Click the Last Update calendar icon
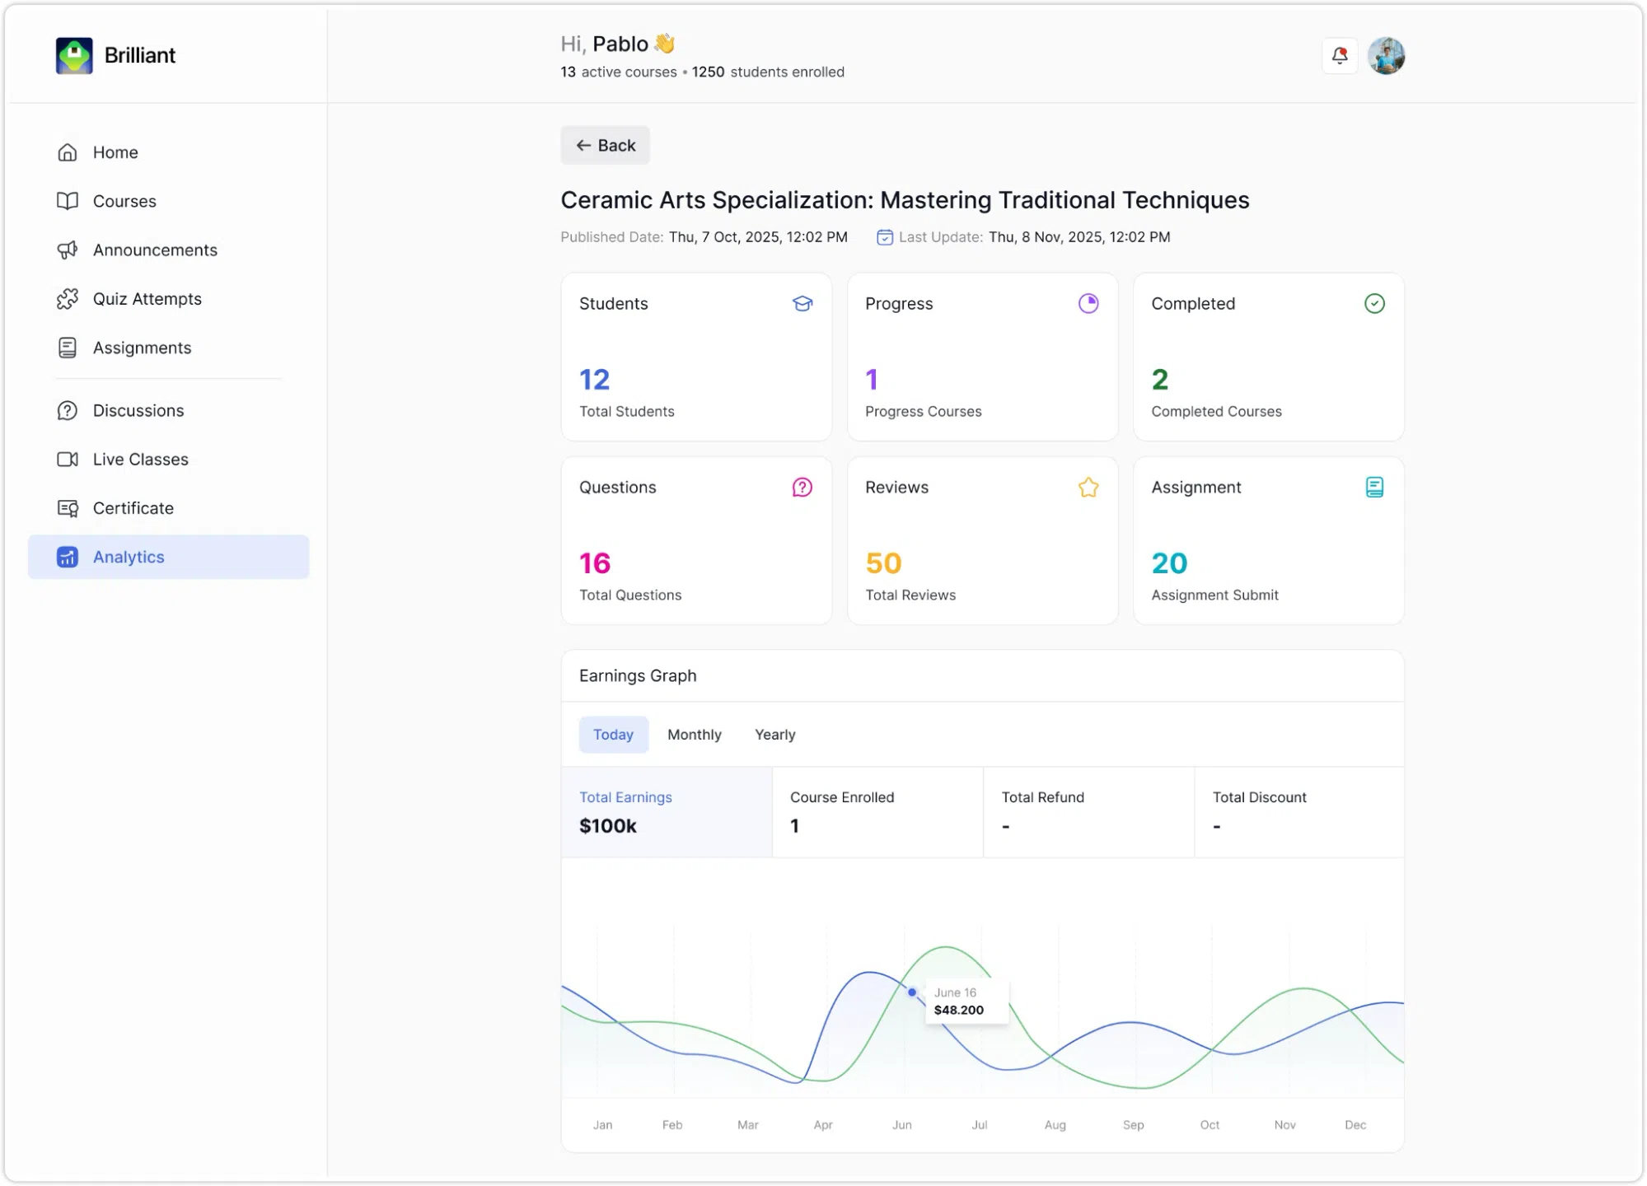 pos(884,237)
